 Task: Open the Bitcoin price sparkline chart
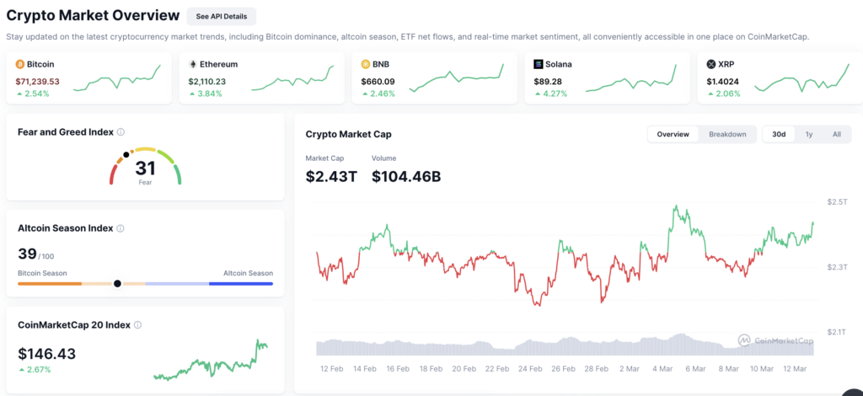pyautogui.click(x=116, y=78)
